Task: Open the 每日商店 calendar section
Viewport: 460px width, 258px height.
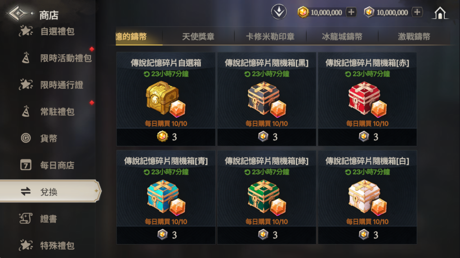Action: (x=48, y=165)
